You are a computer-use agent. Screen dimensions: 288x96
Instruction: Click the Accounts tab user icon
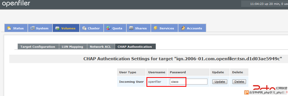point(183,28)
